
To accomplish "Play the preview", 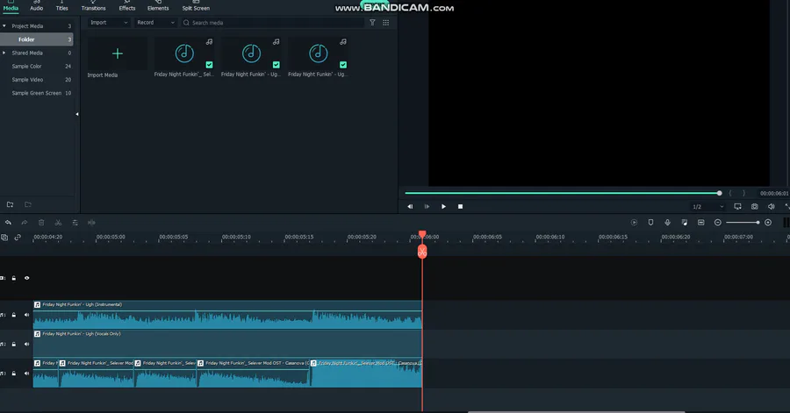I will (x=443, y=206).
